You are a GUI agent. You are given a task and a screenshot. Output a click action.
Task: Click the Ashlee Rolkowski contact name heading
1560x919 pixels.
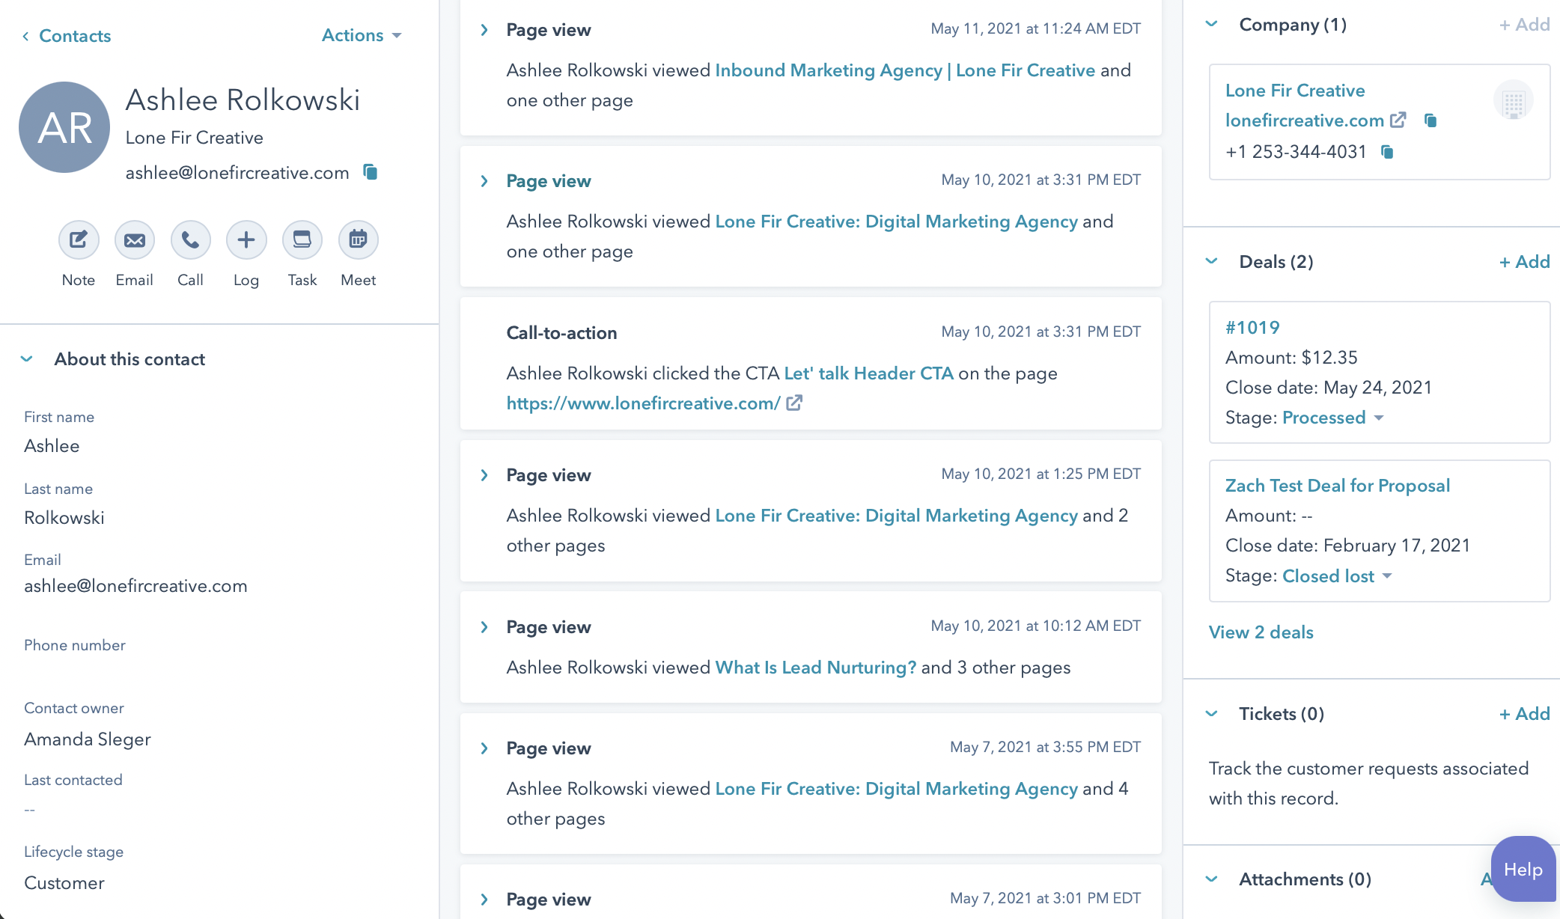click(243, 100)
